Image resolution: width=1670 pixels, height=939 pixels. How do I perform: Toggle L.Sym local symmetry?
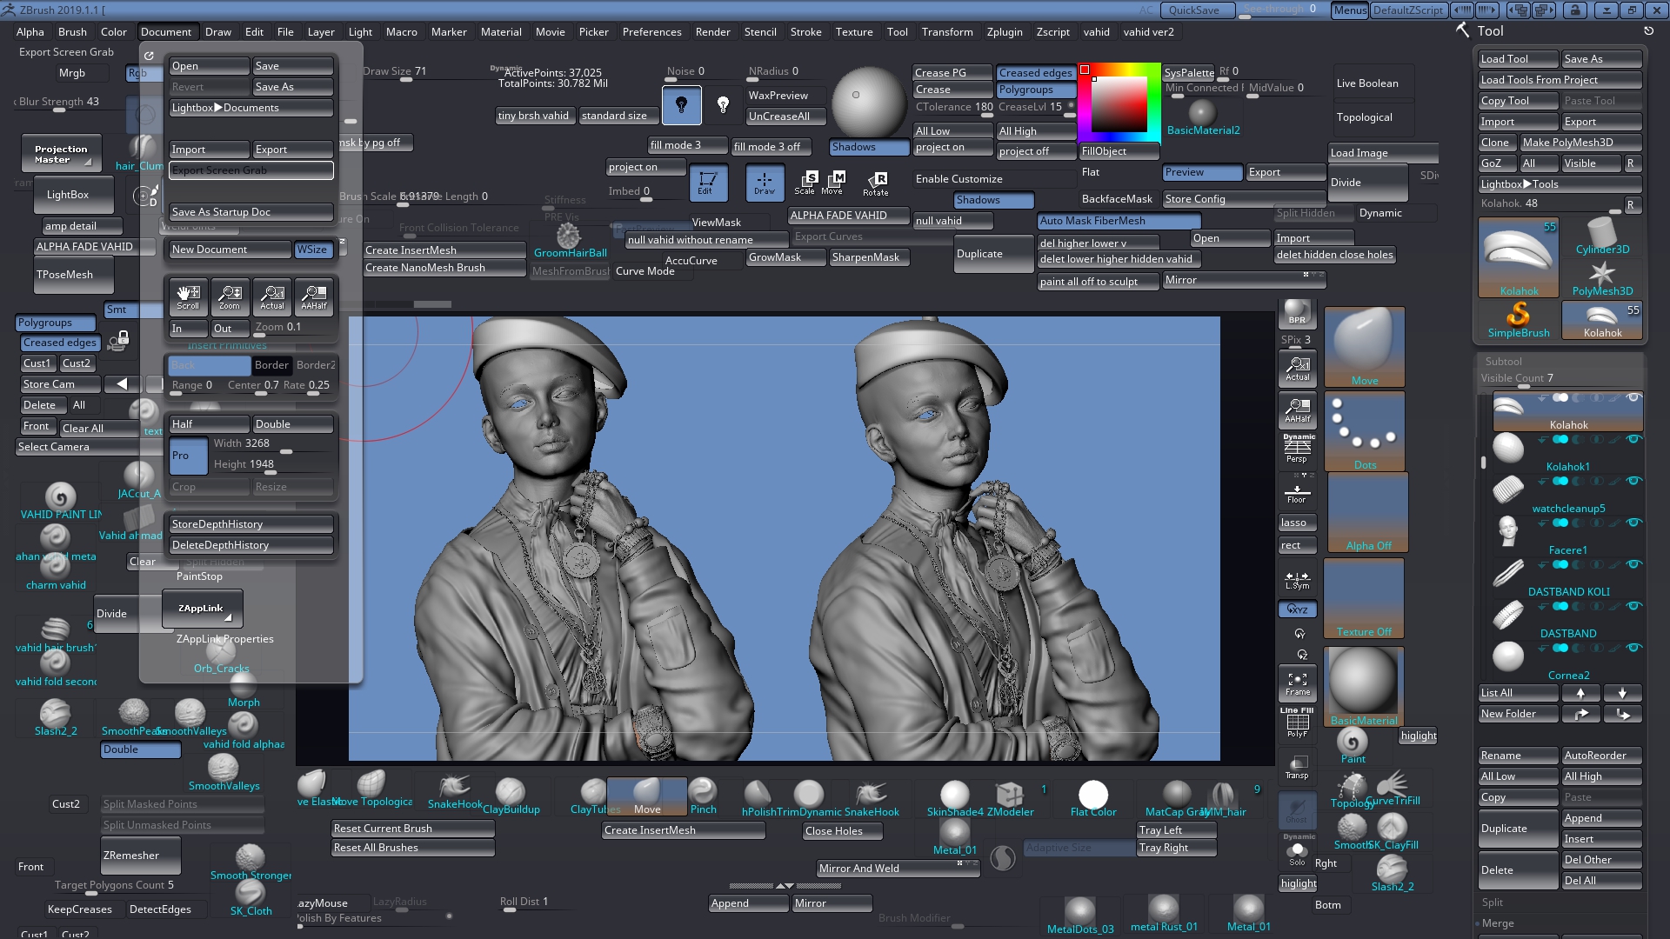(1297, 580)
